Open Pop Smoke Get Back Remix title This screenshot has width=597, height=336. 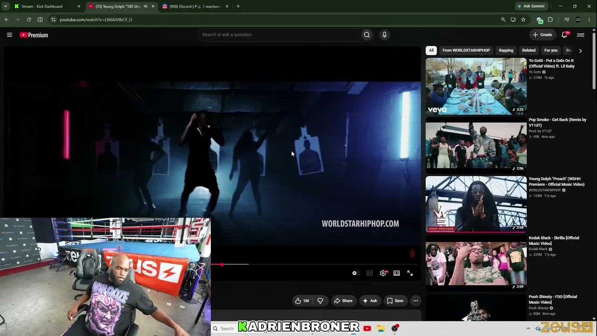[557, 122]
